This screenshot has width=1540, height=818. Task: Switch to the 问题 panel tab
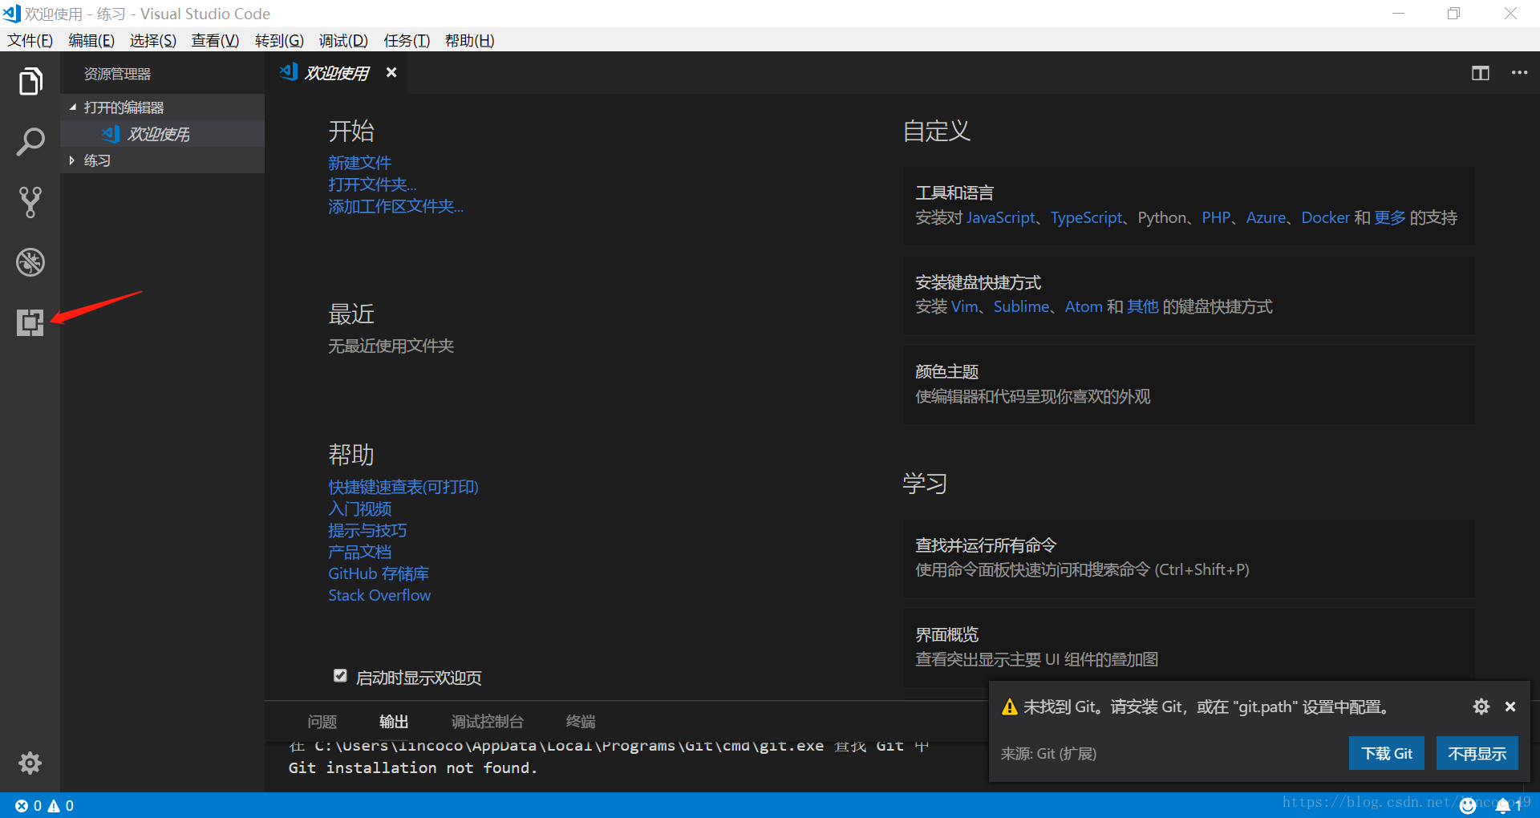tap(322, 722)
